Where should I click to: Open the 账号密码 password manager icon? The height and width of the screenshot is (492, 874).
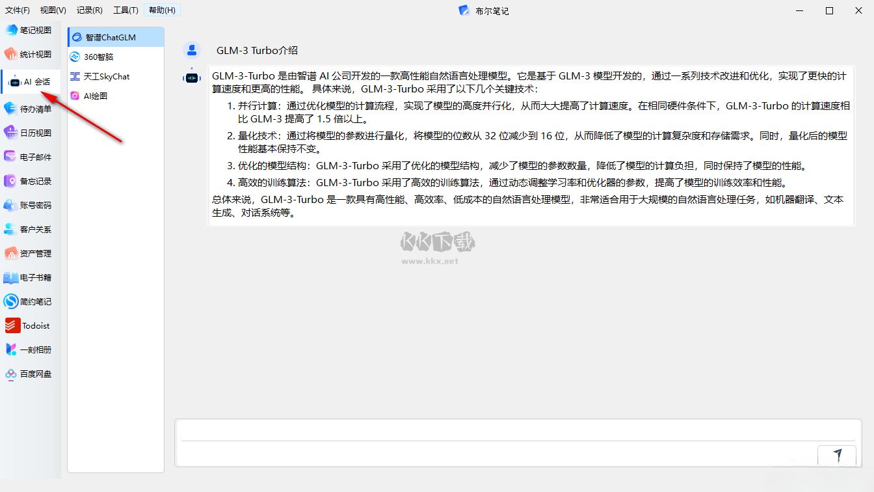tap(10, 205)
